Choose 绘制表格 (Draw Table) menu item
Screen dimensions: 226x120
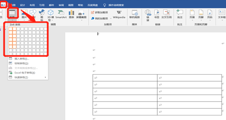(x=28, y=63)
